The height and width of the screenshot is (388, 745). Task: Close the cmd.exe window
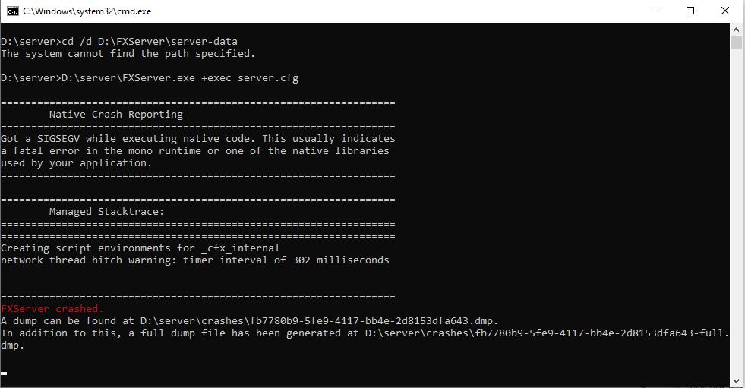pyautogui.click(x=725, y=11)
